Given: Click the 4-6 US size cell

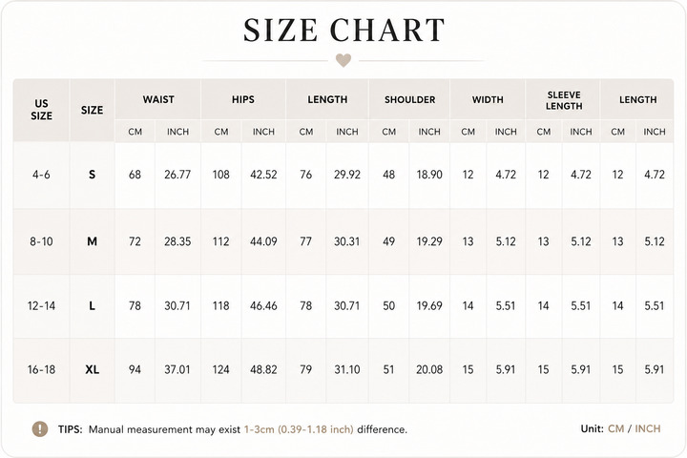Looking at the screenshot, I should pos(41,175).
